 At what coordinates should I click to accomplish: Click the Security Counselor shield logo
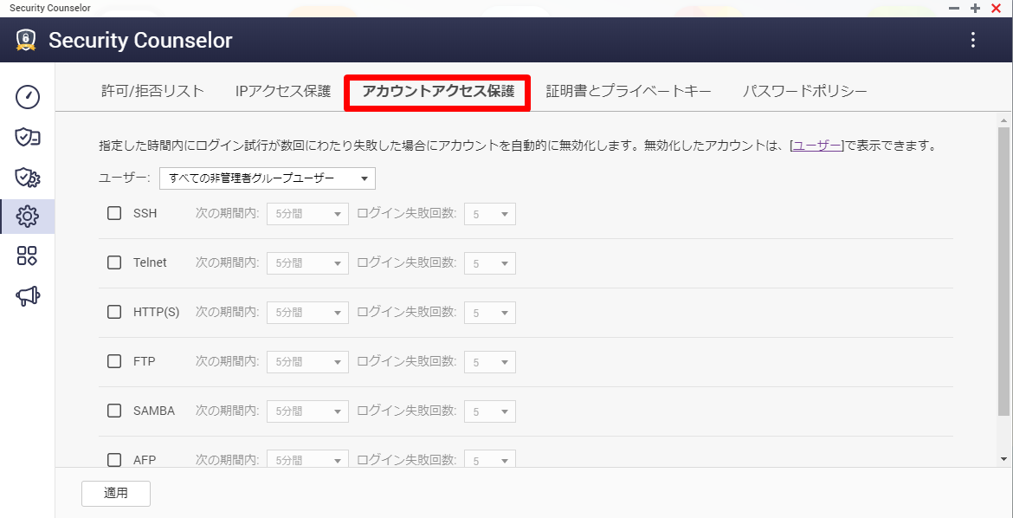[26, 40]
